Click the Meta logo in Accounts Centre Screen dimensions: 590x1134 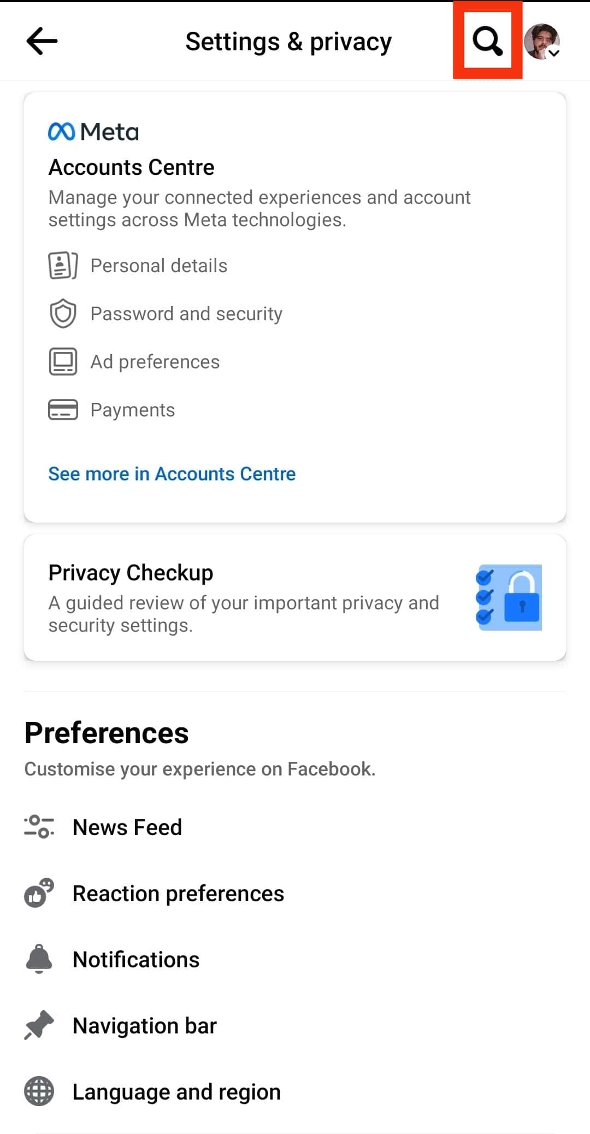coord(93,132)
